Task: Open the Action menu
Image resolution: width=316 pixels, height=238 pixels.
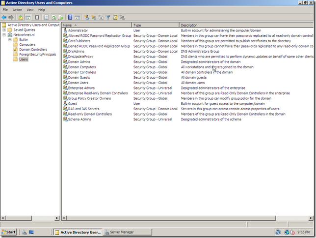Action: tap(17, 10)
